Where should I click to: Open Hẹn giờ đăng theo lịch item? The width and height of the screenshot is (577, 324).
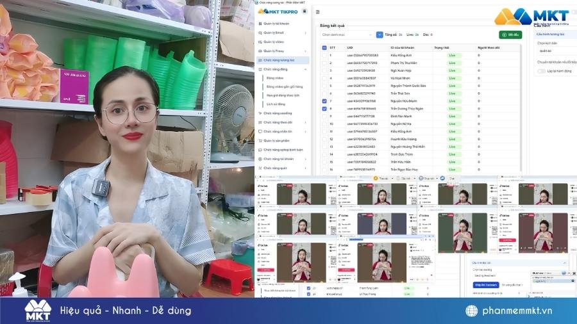click(283, 95)
